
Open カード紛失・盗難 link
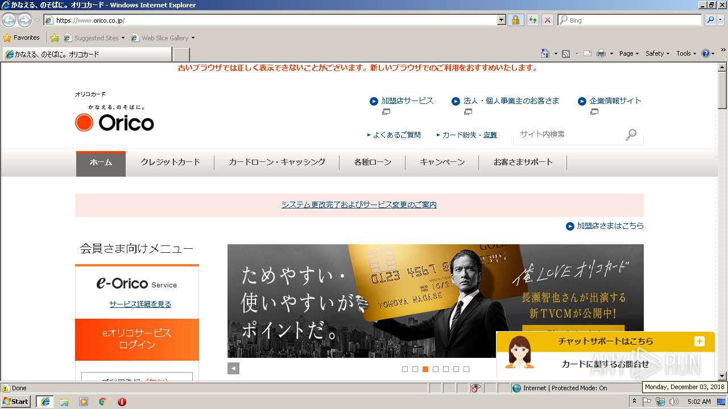[x=469, y=135]
